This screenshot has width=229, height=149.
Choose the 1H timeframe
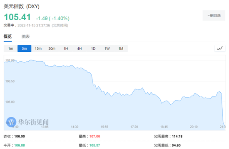(x=66, y=48)
